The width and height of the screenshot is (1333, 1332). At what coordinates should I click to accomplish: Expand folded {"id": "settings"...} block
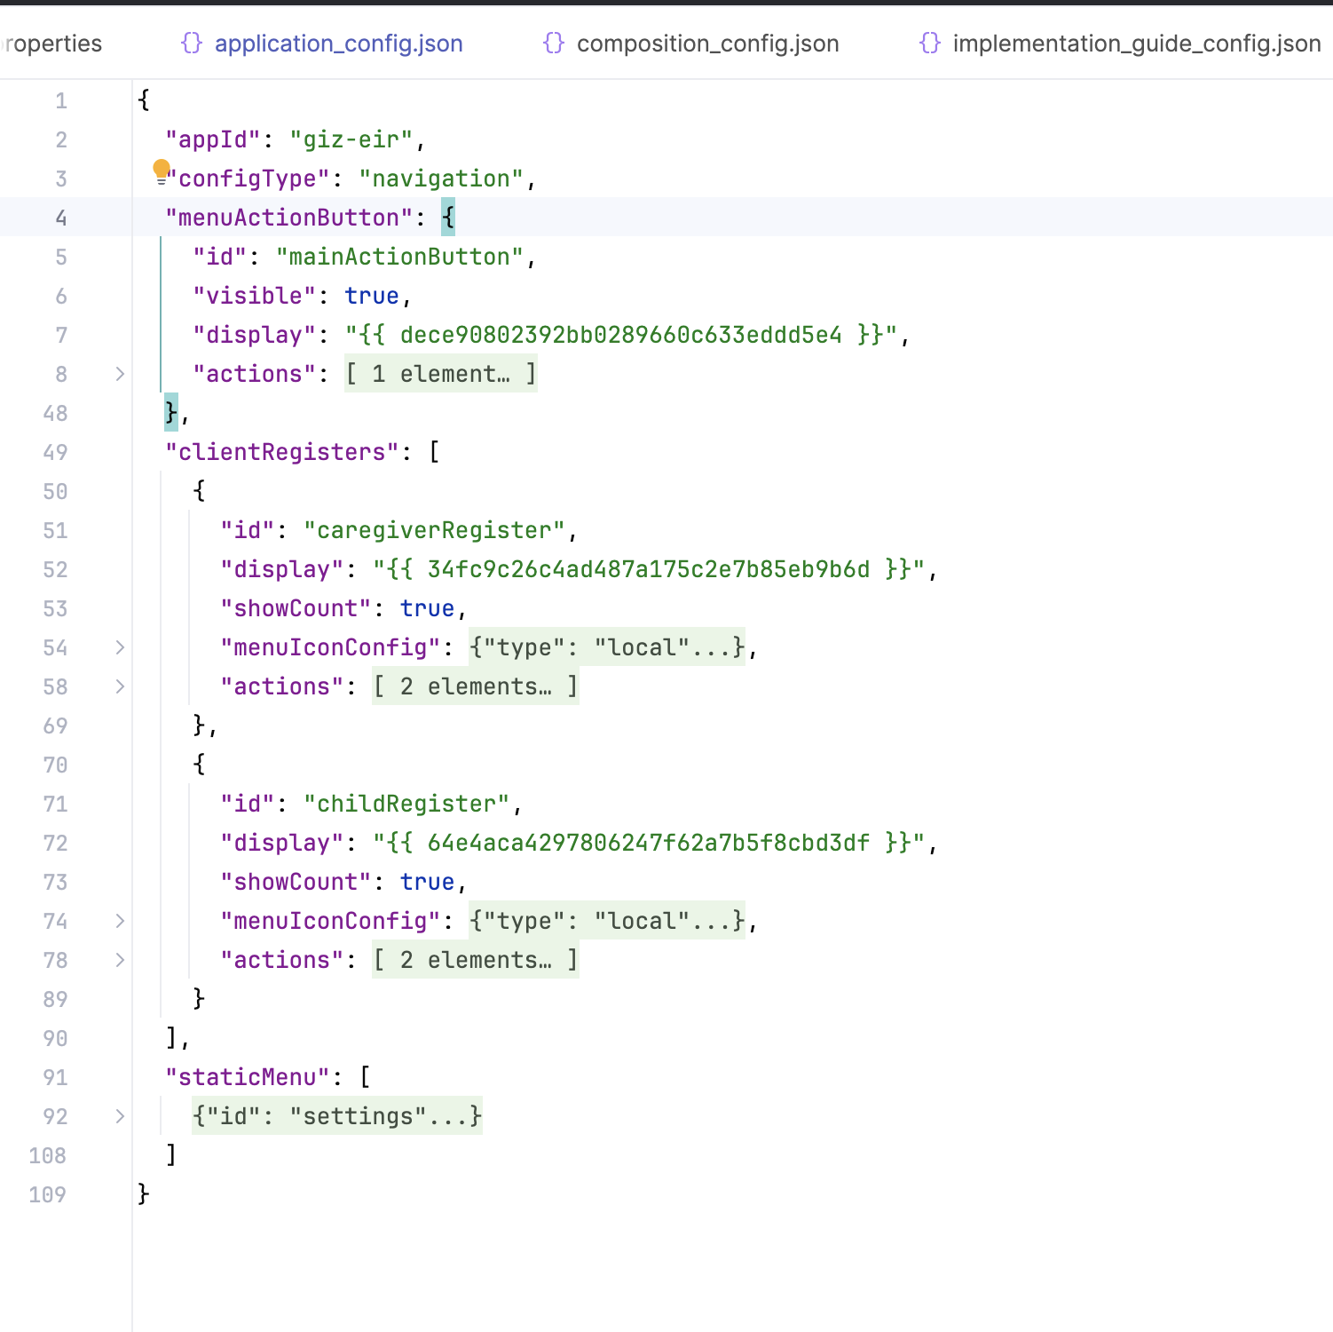337,1116
